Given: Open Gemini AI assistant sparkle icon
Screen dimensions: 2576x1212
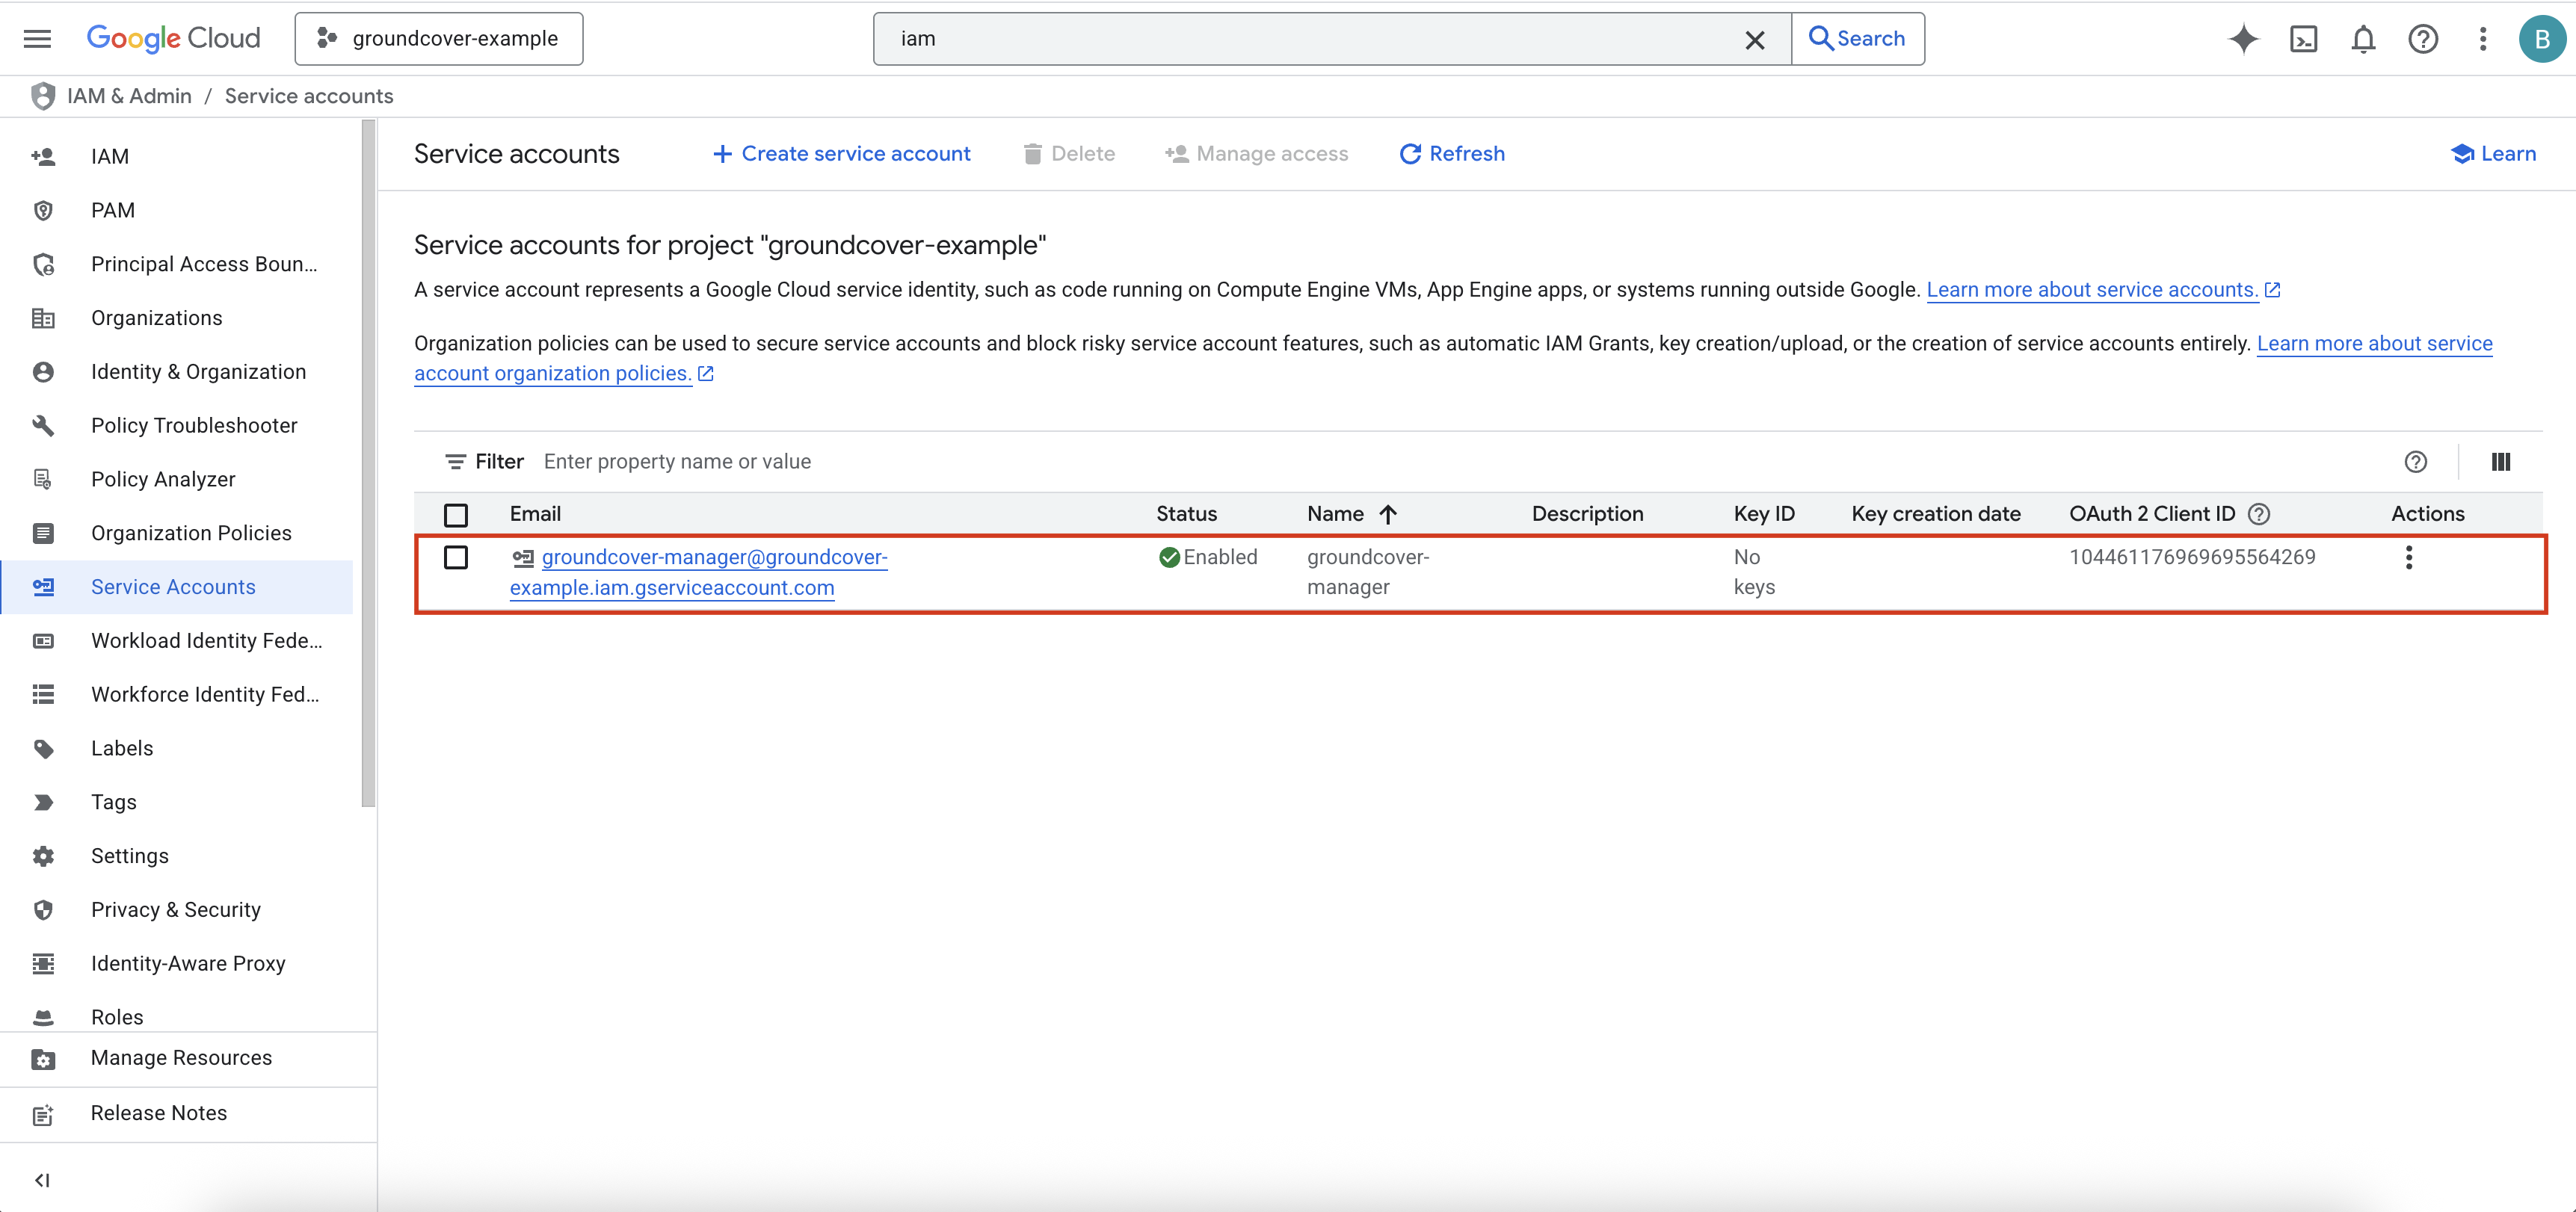Looking at the screenshot, I should 2243,39.
